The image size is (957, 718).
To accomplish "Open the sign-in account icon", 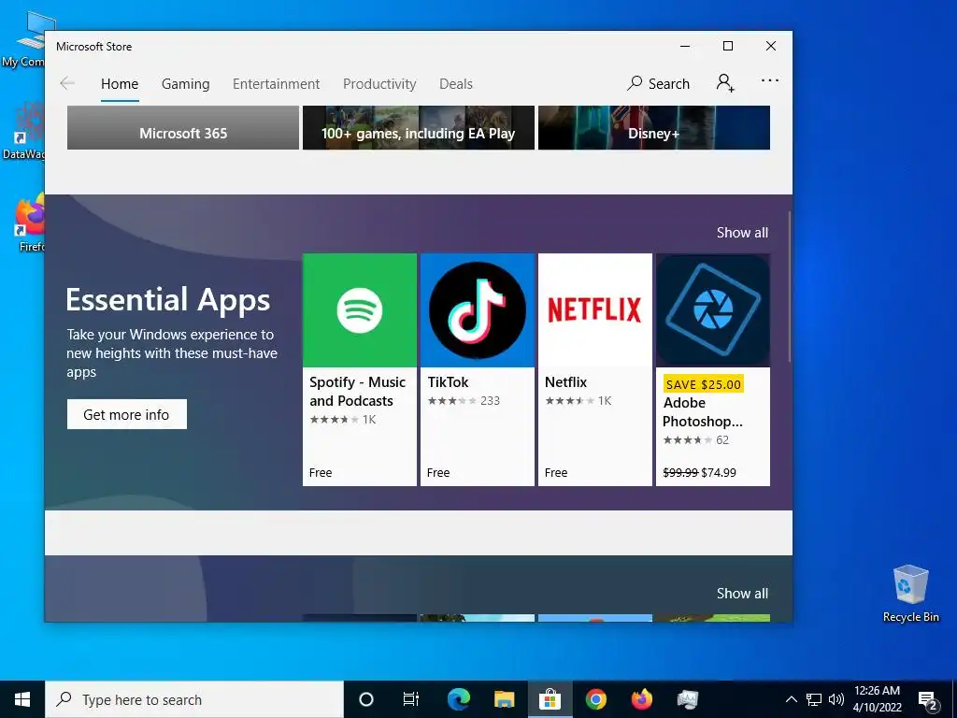I will (725, 82).
